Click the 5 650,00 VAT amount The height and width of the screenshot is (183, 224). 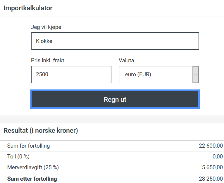coord(212,168)
